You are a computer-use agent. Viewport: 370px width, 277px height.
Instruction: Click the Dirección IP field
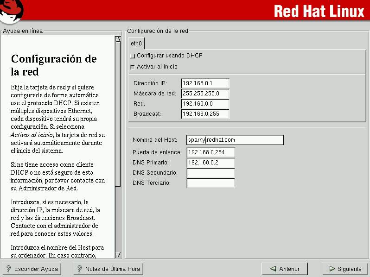pyautogui.click(x=205, y=83)
